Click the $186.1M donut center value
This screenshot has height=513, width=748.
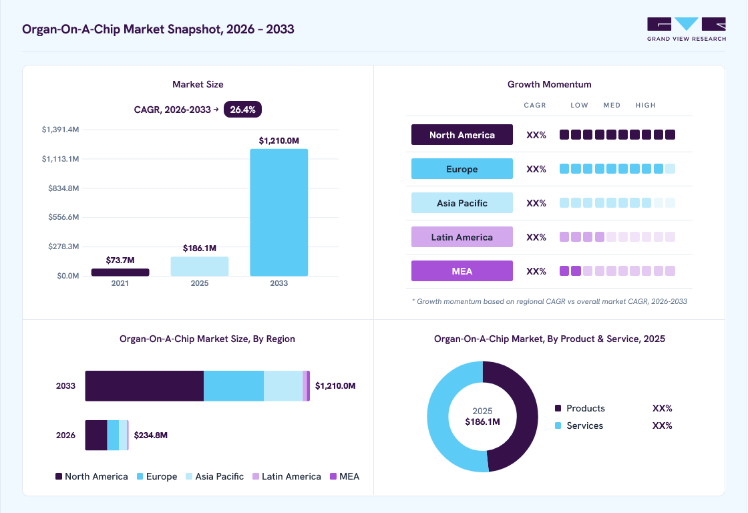coord(482,422)
